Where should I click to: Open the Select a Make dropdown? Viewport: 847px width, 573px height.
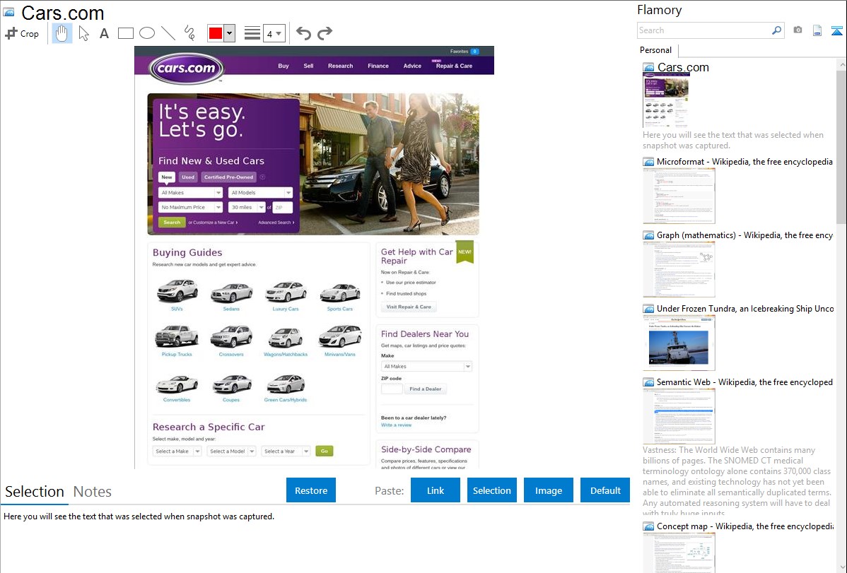(x=177, y=451)
